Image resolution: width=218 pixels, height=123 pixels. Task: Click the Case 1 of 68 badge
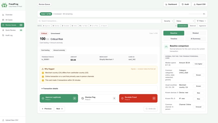click(x=46, y=14)
